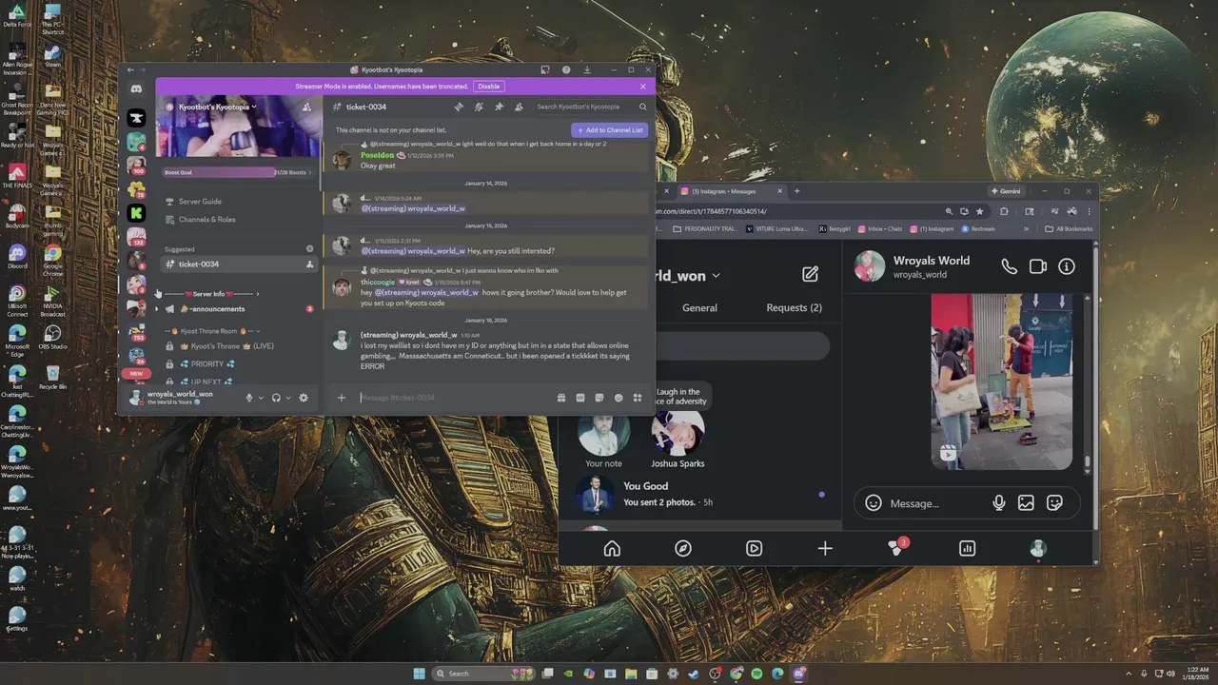The image size is (1218, 685).
Task: Switch to Instagram General tab
Action: pyautogui.click(x=699, y=307)
